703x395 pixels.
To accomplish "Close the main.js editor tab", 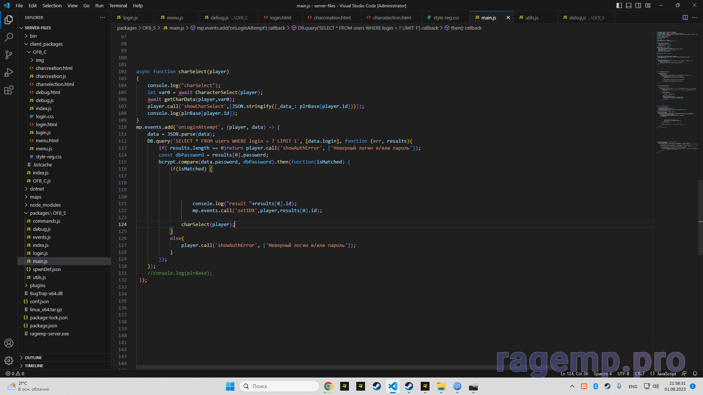I will coord(508,18).
